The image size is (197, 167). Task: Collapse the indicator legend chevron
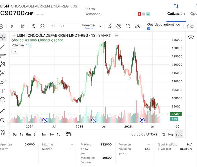click(15, 51)
